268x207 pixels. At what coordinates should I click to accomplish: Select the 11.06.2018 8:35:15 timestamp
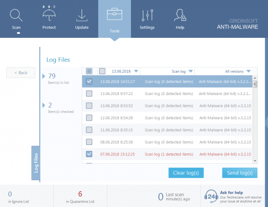pyautogui.click(x=117, y=130)
